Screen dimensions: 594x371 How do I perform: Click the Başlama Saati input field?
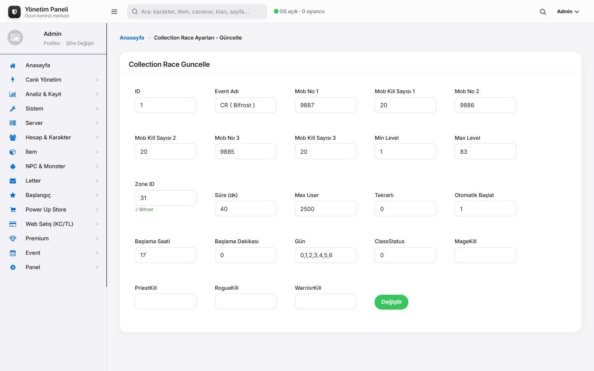166,255
